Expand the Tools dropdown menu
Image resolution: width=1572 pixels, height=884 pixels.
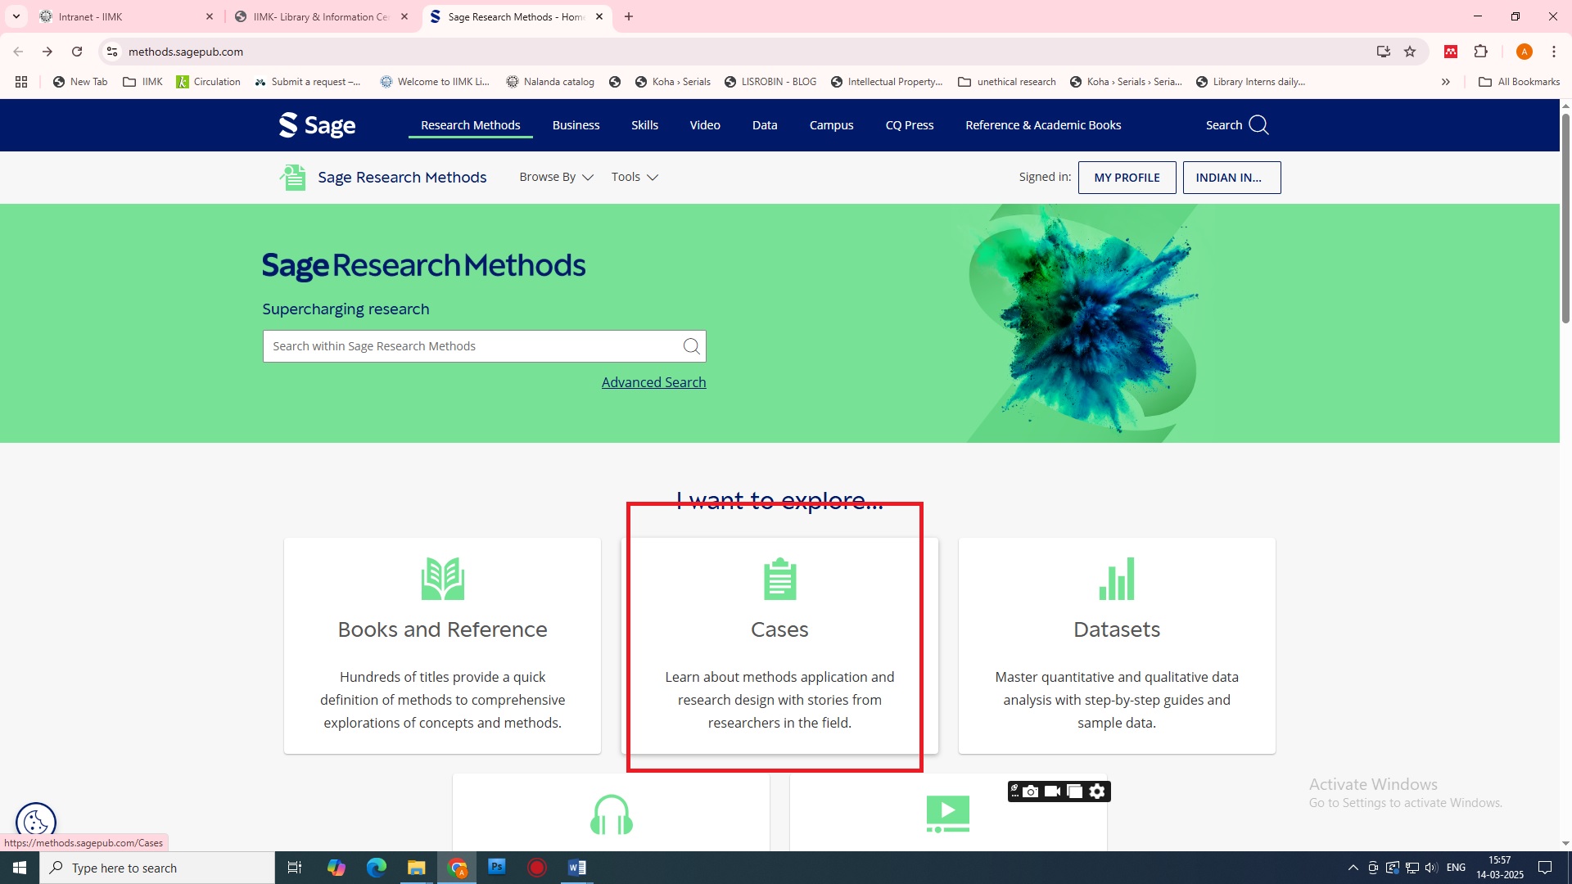coord(635,177)
